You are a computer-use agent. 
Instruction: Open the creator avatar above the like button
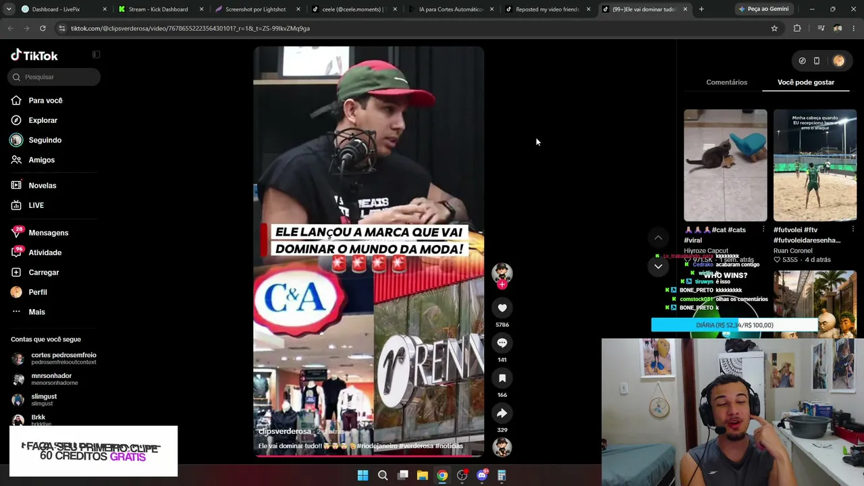tap(502, 272)
